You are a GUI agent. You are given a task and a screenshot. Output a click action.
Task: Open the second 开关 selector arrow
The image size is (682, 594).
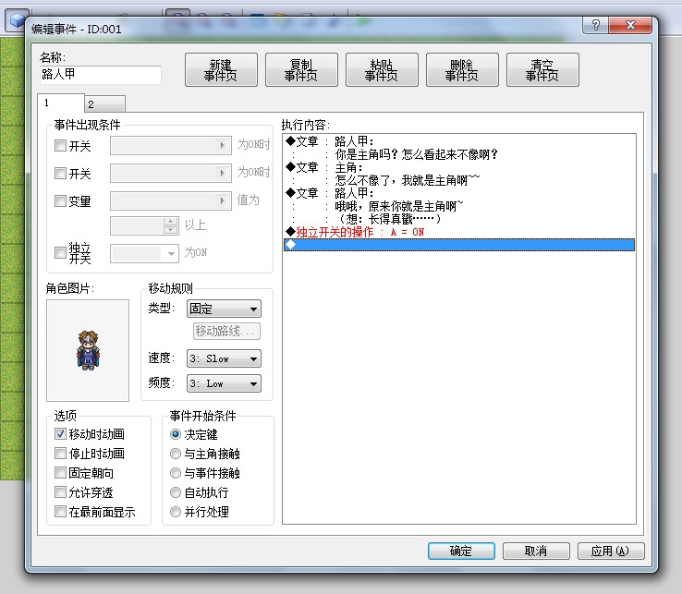click(223, 173)
